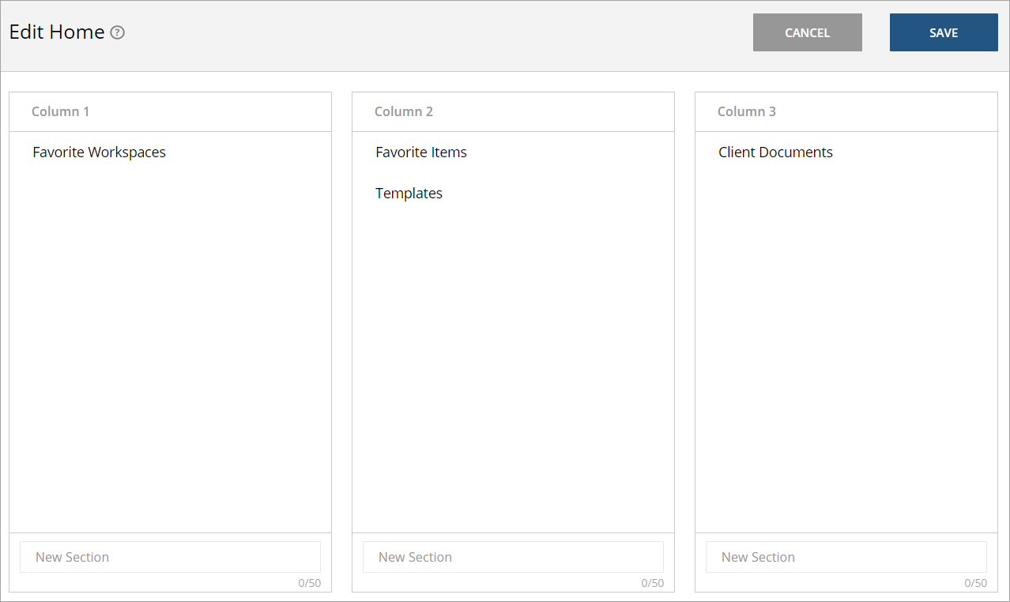Click the Save button

(x=944, y=32)
